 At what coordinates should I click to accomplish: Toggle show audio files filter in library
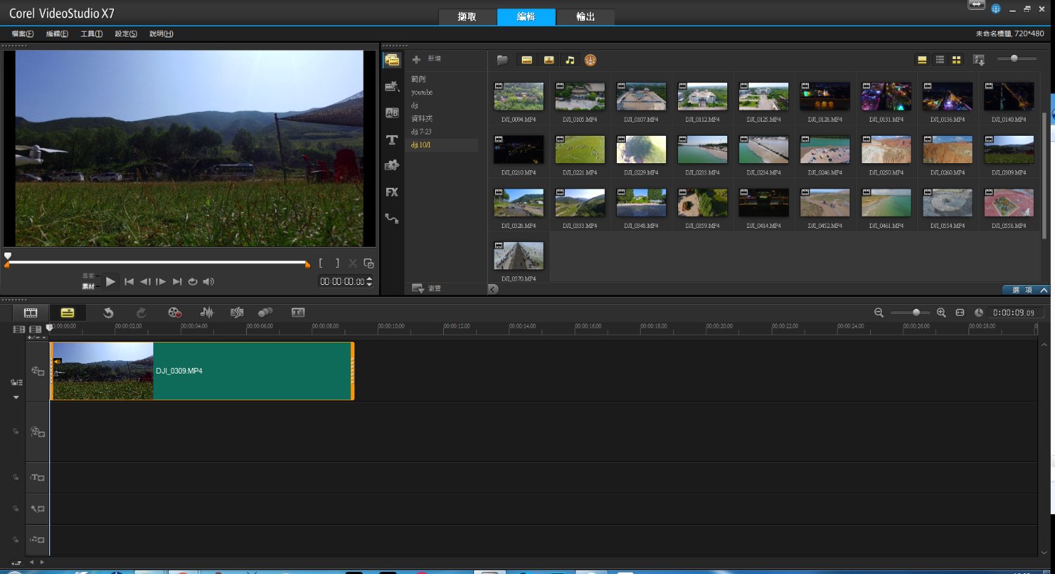570,60
